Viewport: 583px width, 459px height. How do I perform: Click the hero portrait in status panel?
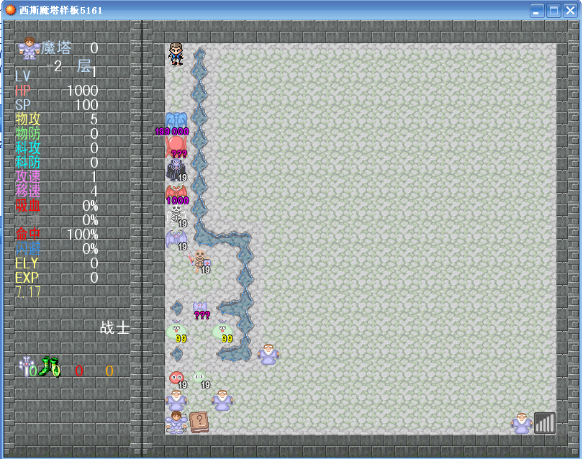click(29, 48)
